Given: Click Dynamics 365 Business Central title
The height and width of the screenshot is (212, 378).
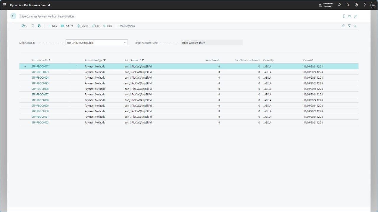Looking at the screenshot, I should coord(30,5).
